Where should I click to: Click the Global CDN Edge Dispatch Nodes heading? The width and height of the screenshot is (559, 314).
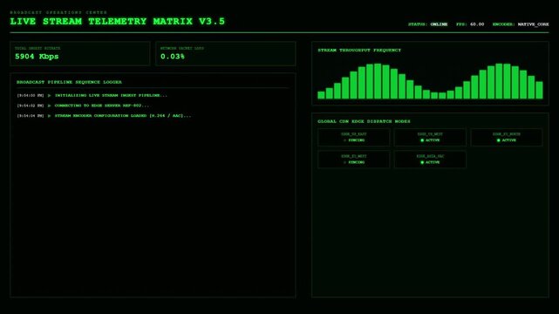coord(364,121)
